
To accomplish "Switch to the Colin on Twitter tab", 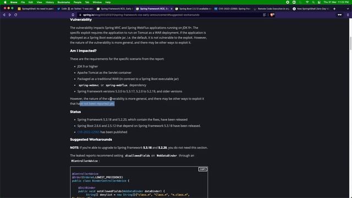I will [x=75, y=9].
